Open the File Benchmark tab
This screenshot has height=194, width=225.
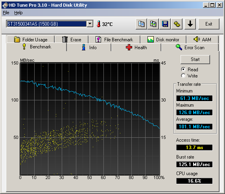[x=114, y=39]
